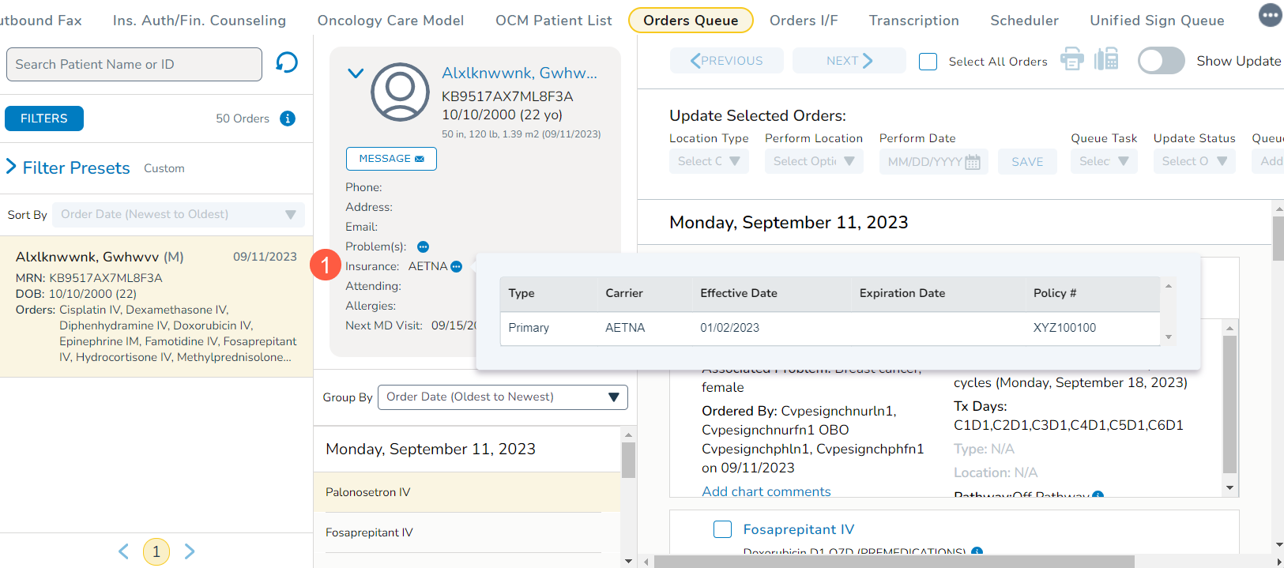Tick the Fosaprepitant IV order checkbox
Image resolution: width=1284 pixels, height=568 pixels.
click(722, 529)
